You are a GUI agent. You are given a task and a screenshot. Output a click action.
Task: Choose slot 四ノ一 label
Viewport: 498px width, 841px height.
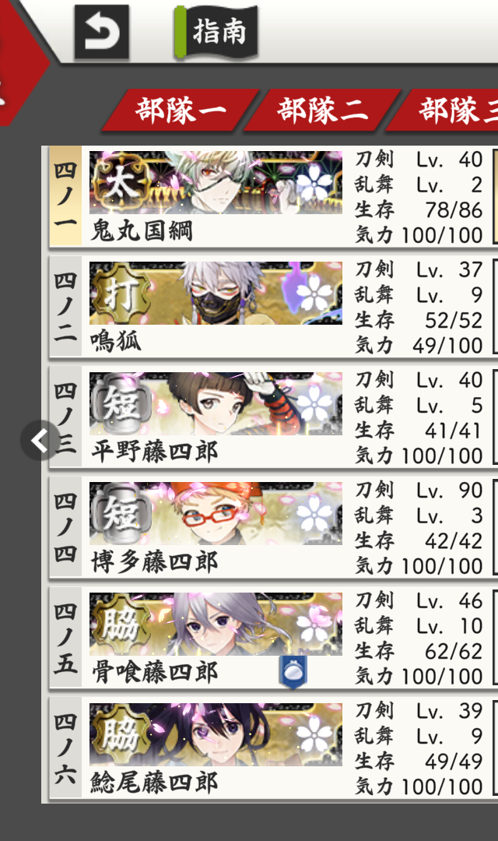click(x=65, y=195)
